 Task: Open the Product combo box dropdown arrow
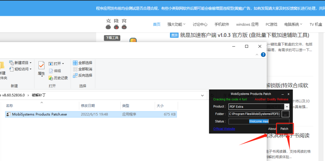coord(287,107)
